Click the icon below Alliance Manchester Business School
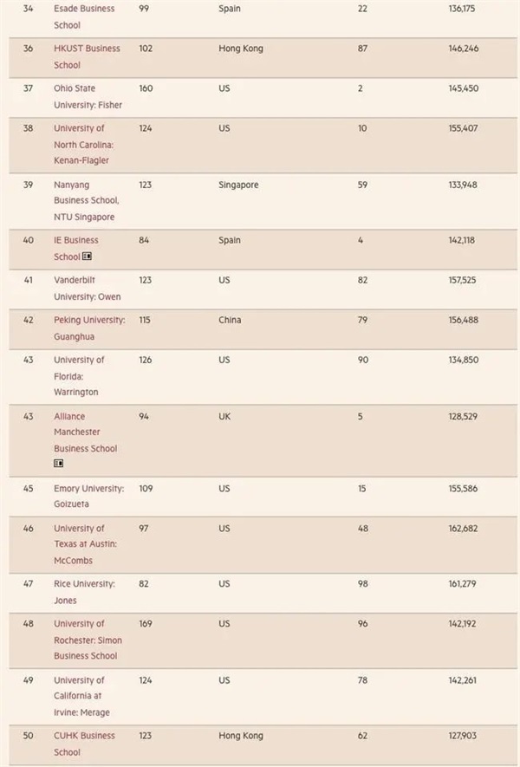The height and width of the screenshot is (767, 520). coord(59,464)
